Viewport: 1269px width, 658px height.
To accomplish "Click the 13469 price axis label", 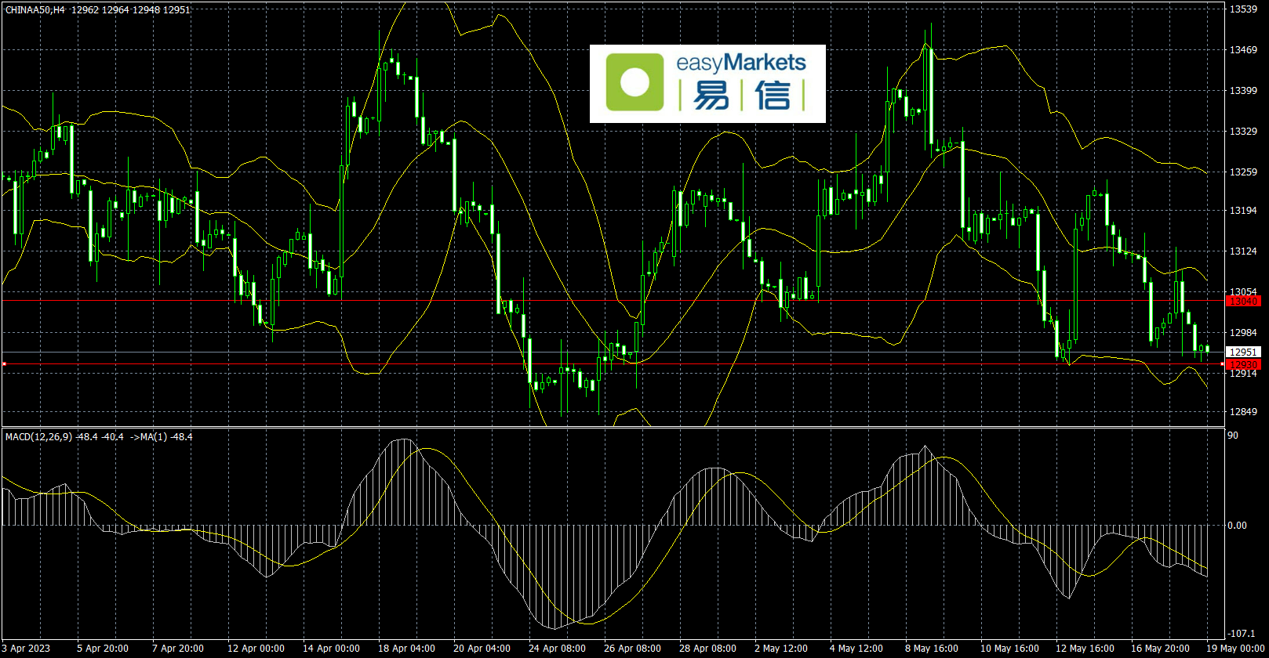I will 1243,50.
